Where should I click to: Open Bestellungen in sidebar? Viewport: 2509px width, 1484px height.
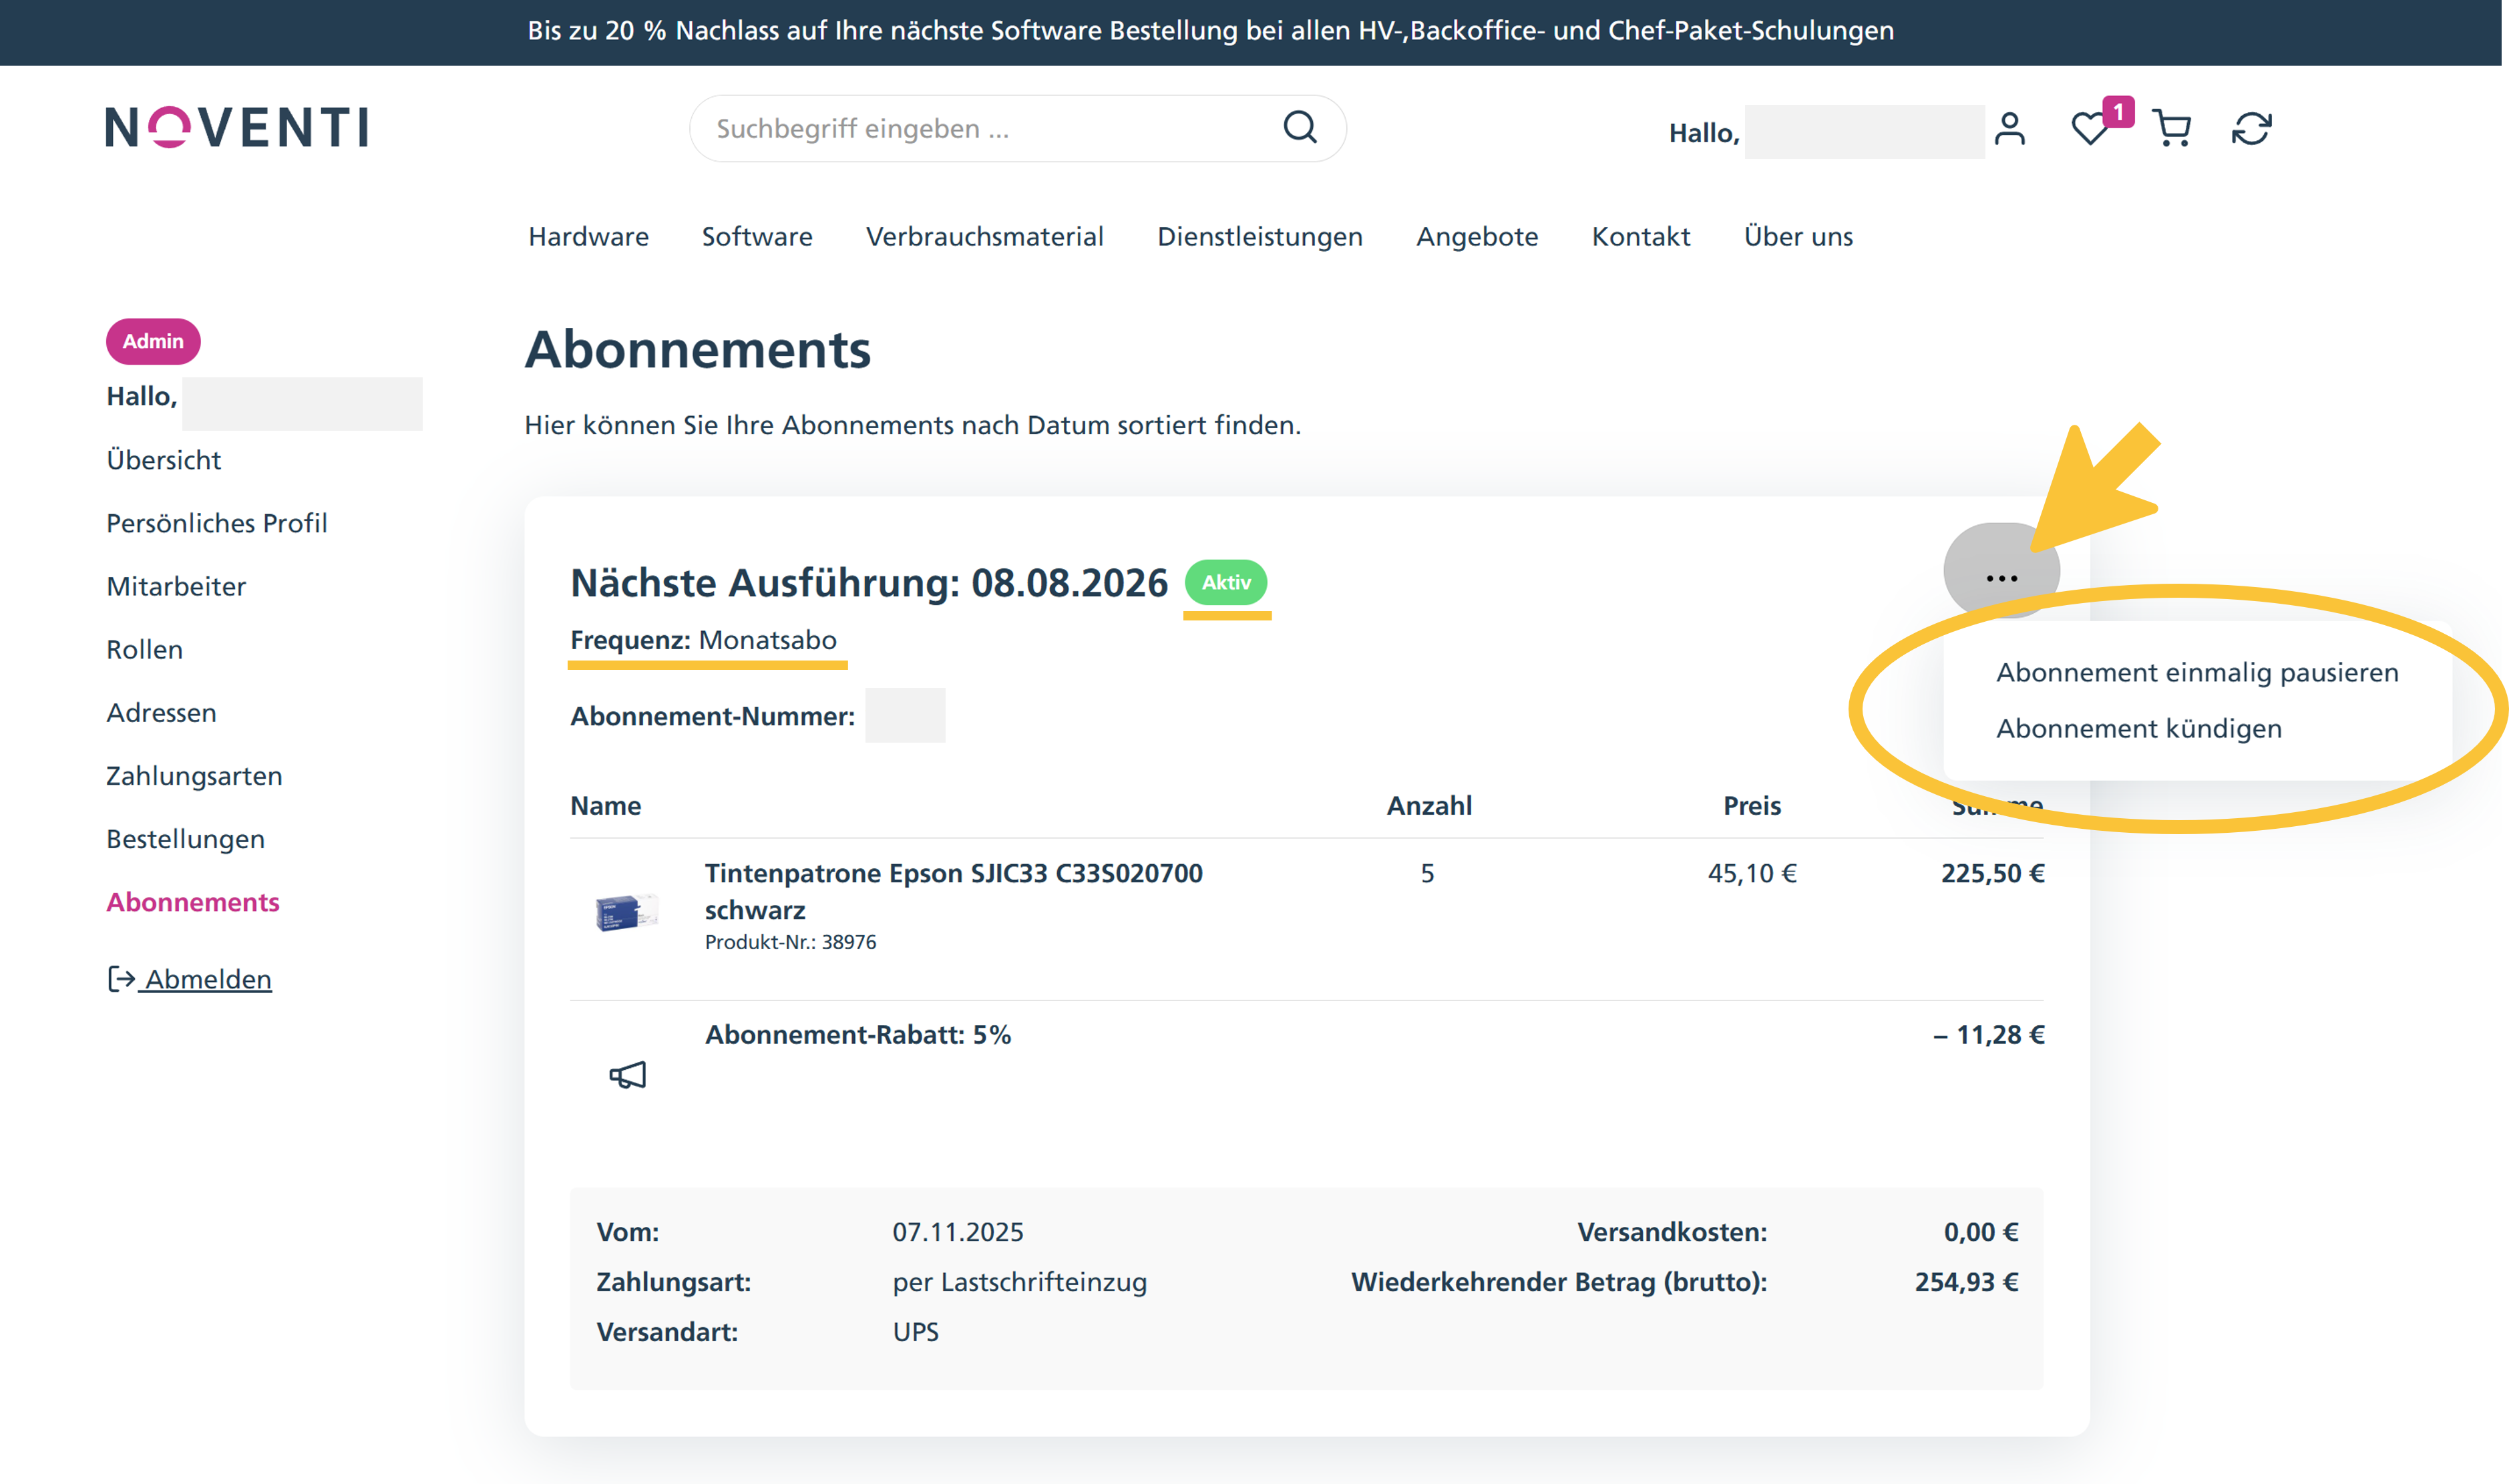tap(185, 838)
